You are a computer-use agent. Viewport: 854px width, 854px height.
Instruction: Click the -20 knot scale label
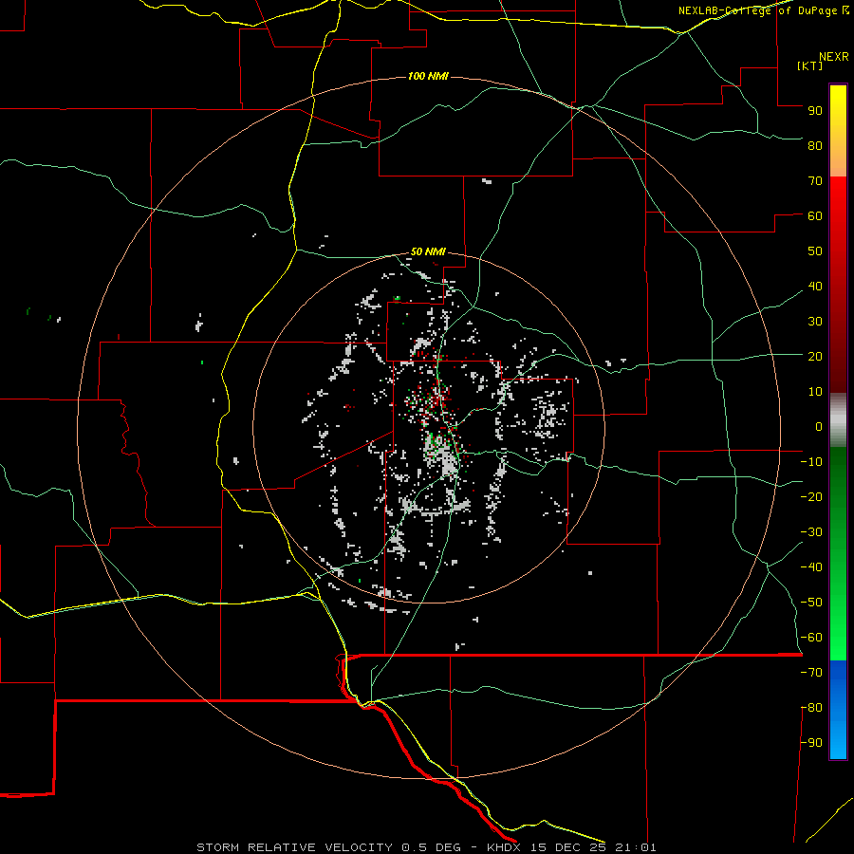point(811,496)
